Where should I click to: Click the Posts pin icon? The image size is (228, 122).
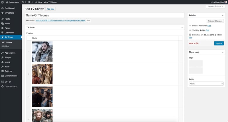coord(2,19)
